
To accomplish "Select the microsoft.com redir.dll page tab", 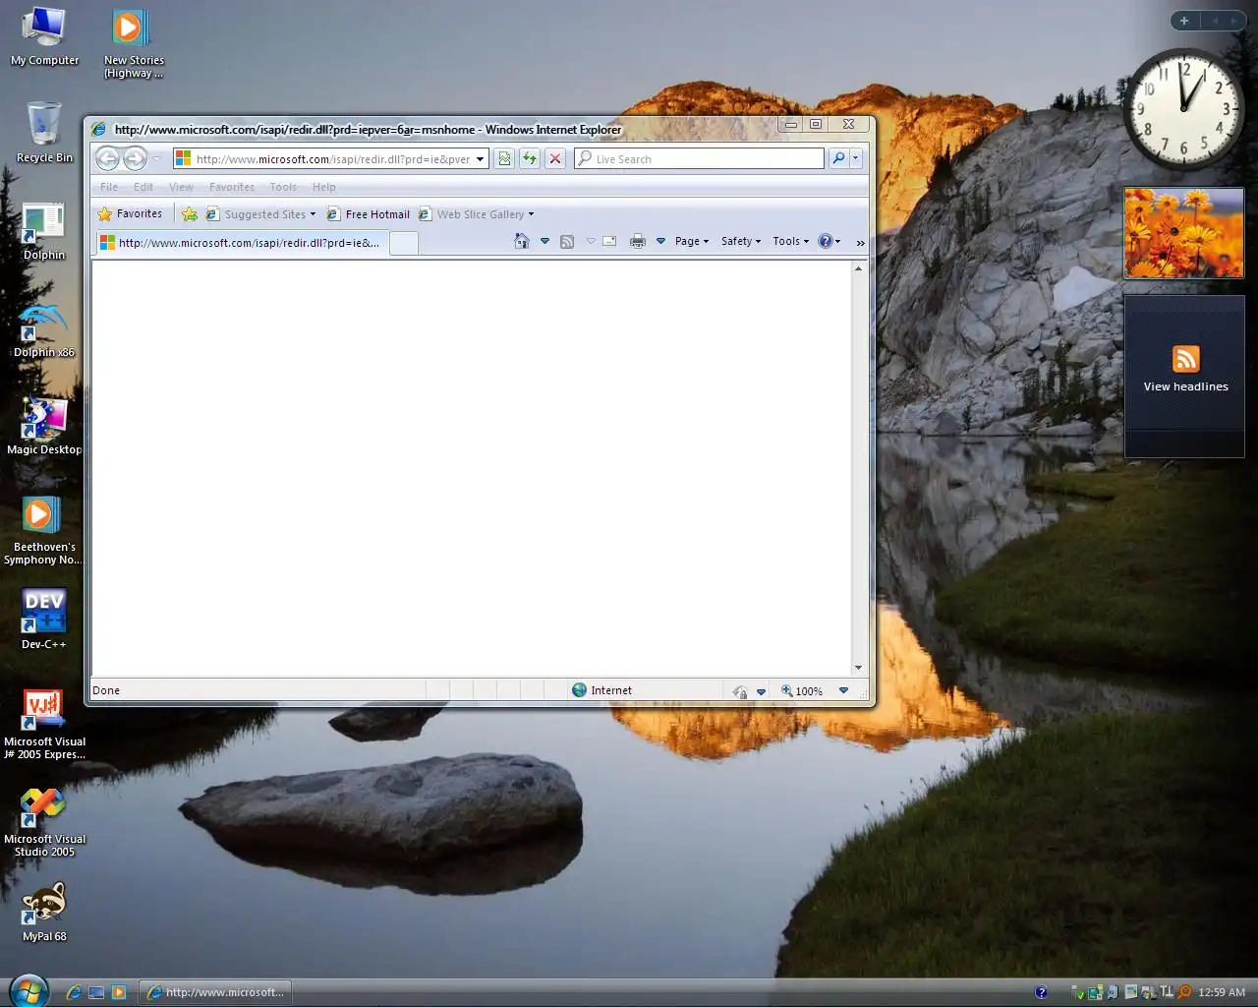I will pos(242,242).
